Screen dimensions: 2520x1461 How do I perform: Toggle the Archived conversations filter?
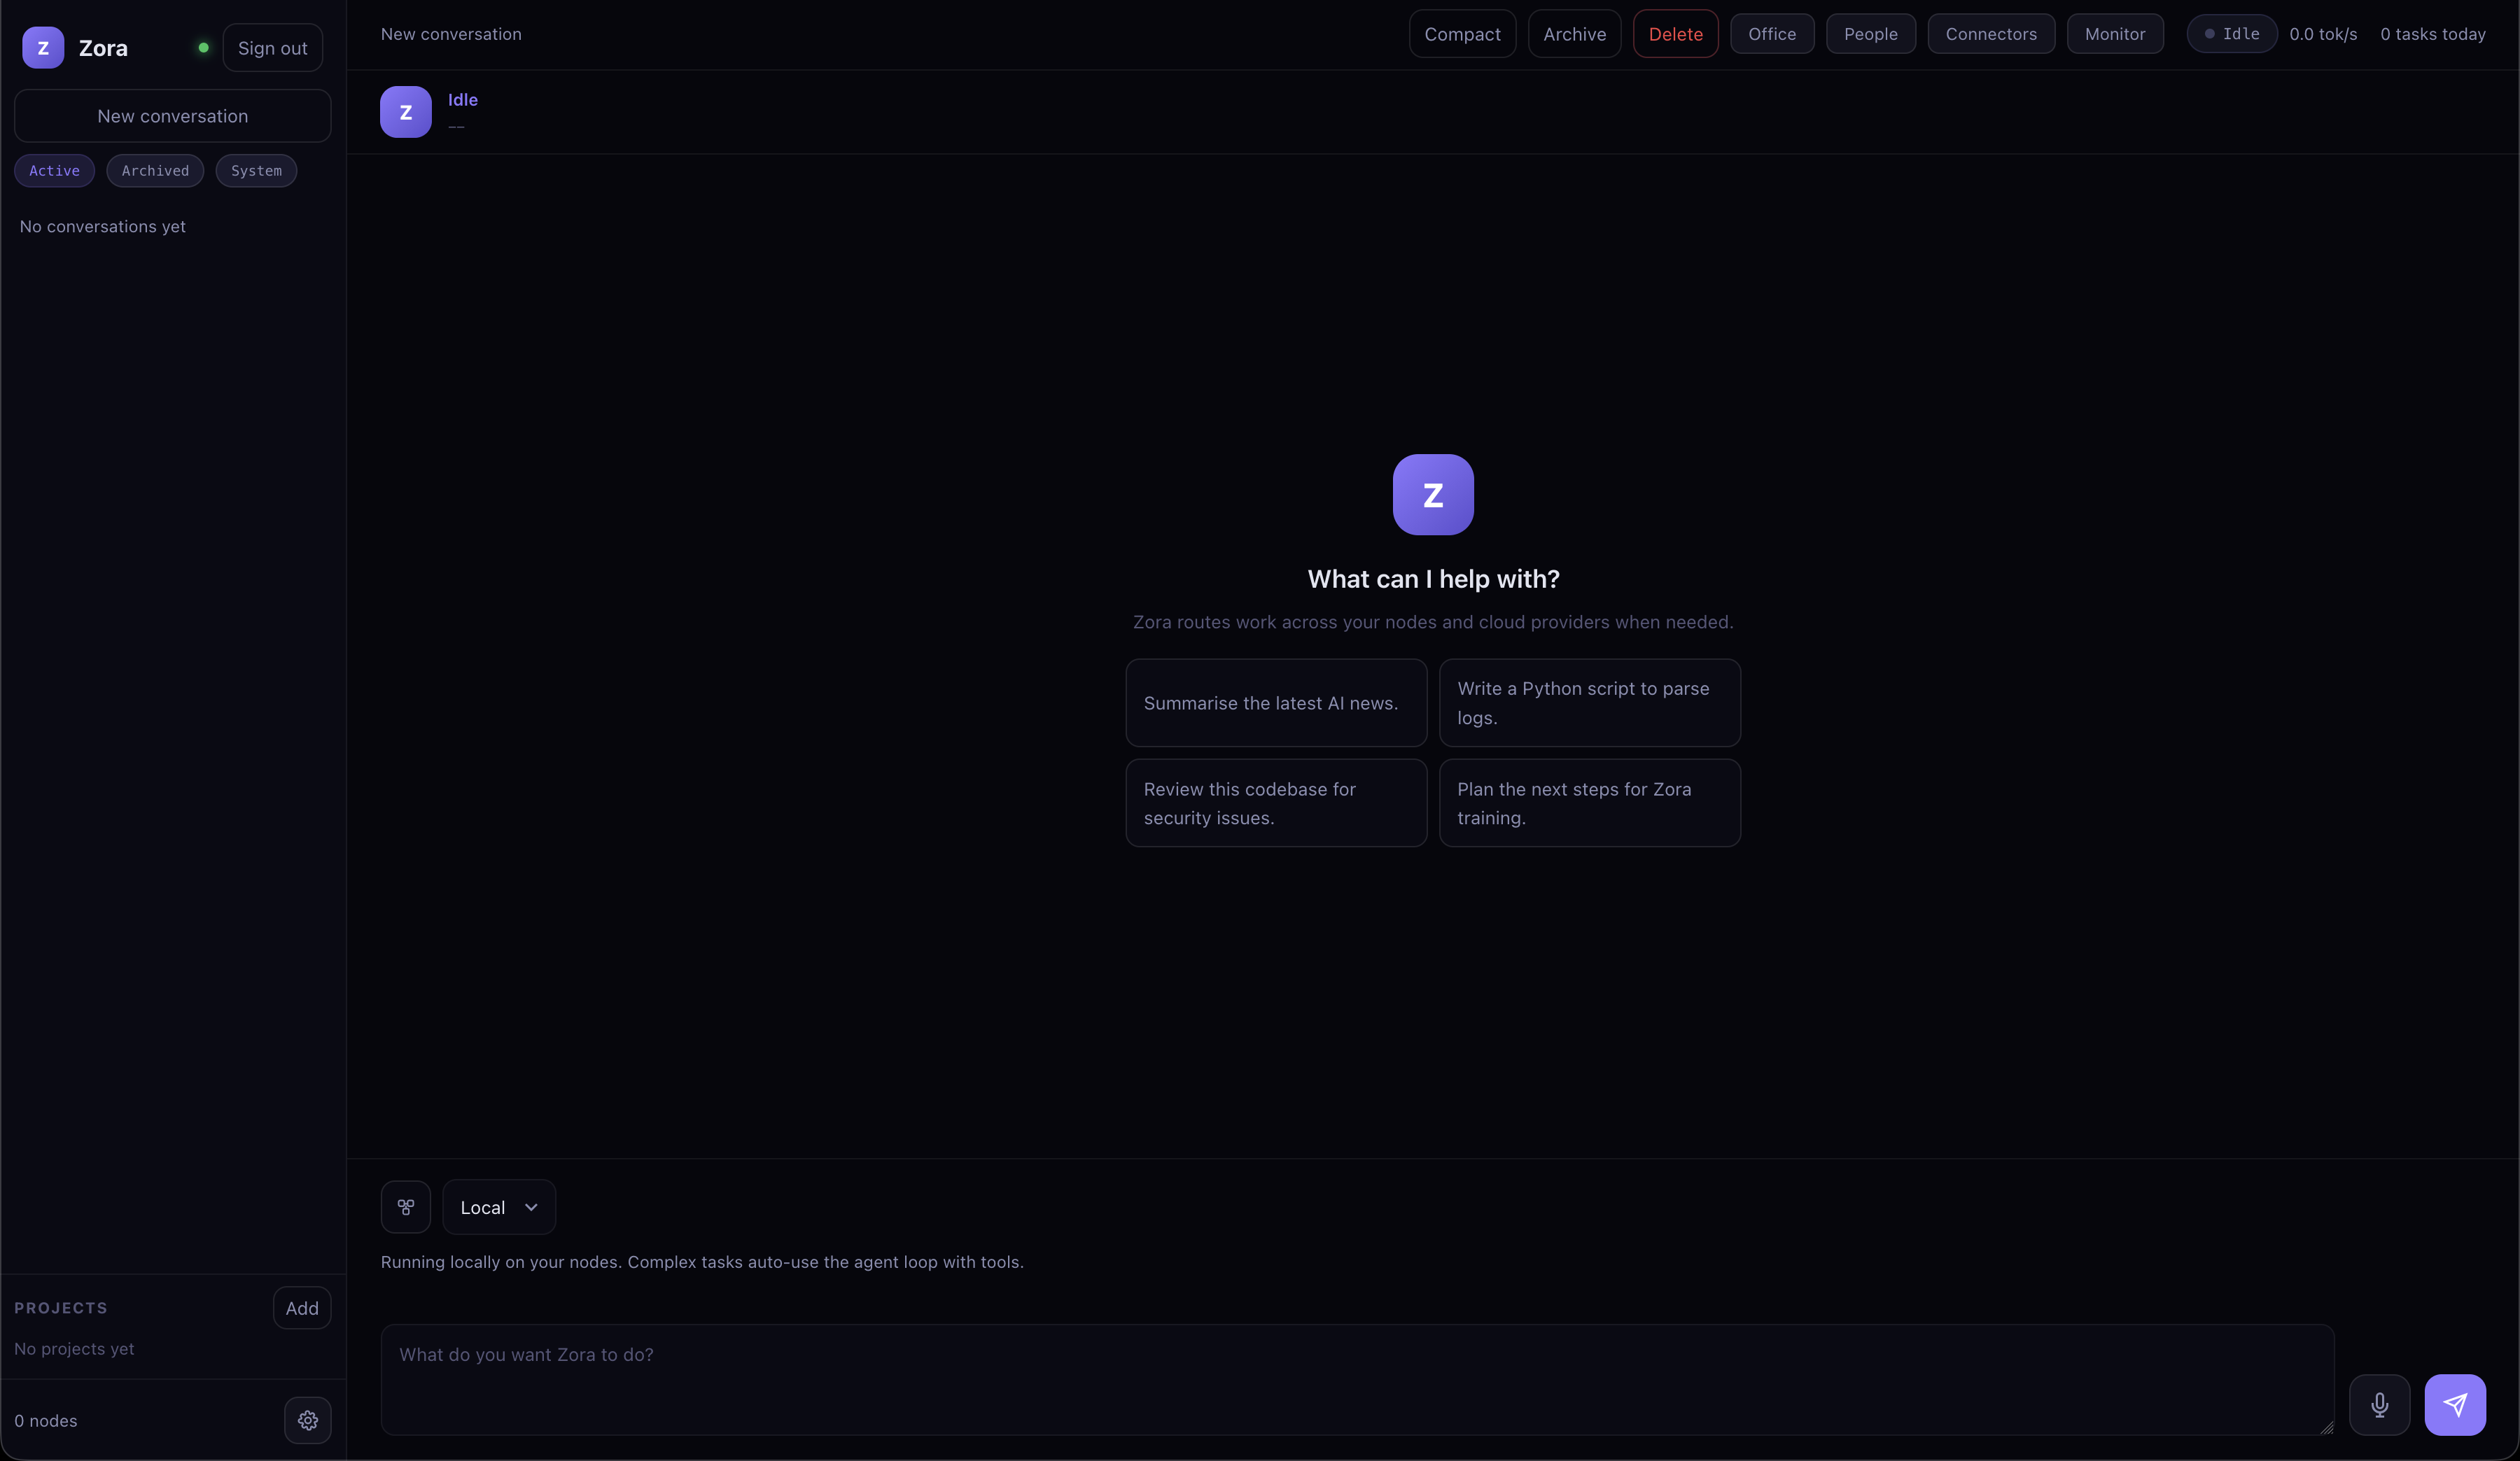pyautogui.click(x=155, y=170)
